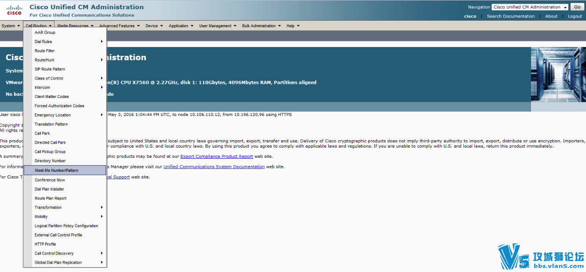Select HTTP Profile menu entry
This screenshot has width=586, height=272.
65,244
